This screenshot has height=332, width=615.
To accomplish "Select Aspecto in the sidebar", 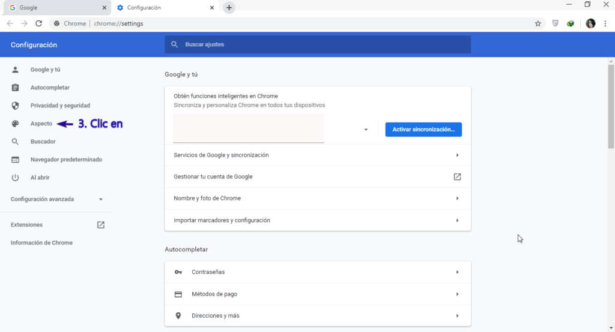I will pos(41,124).
